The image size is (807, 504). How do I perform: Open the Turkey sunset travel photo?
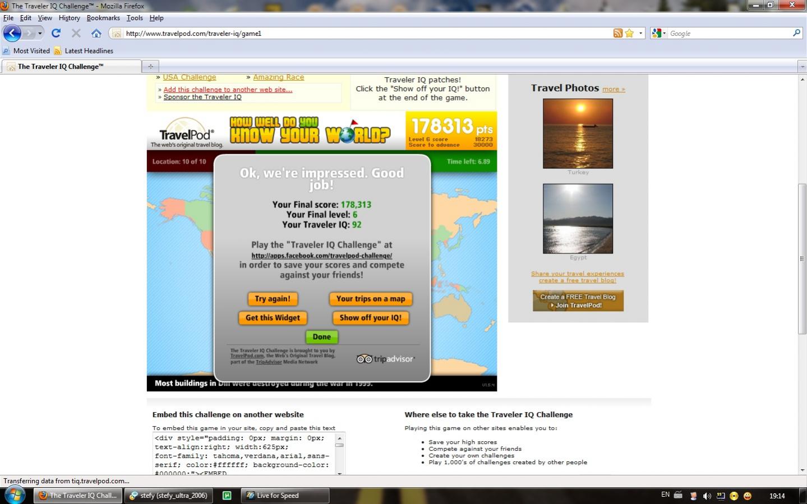click(578, 133)
